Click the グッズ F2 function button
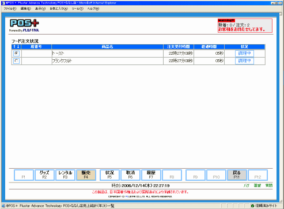The image size is (284, 209). pos(44,175)
